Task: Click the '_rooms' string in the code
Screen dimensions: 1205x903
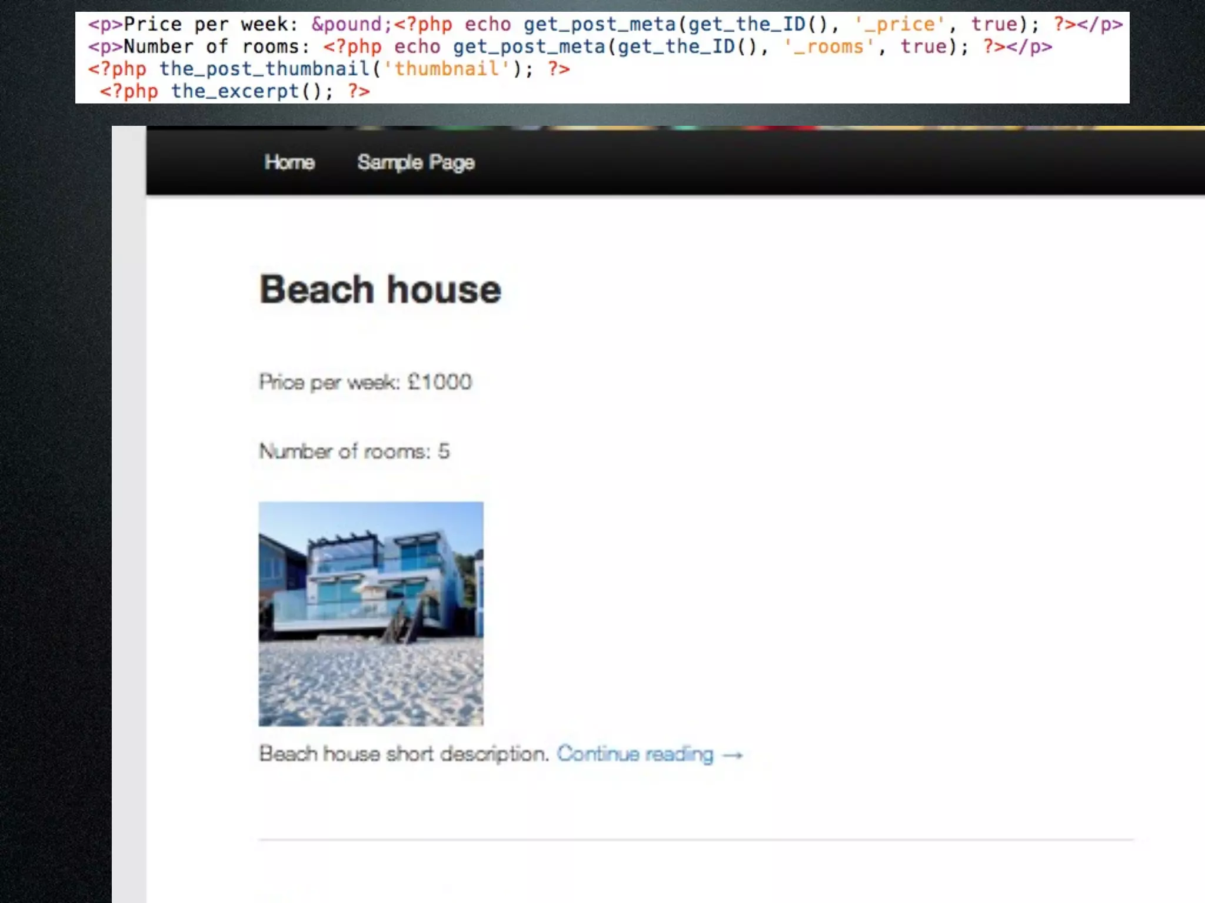Action: tap(828, 46)
